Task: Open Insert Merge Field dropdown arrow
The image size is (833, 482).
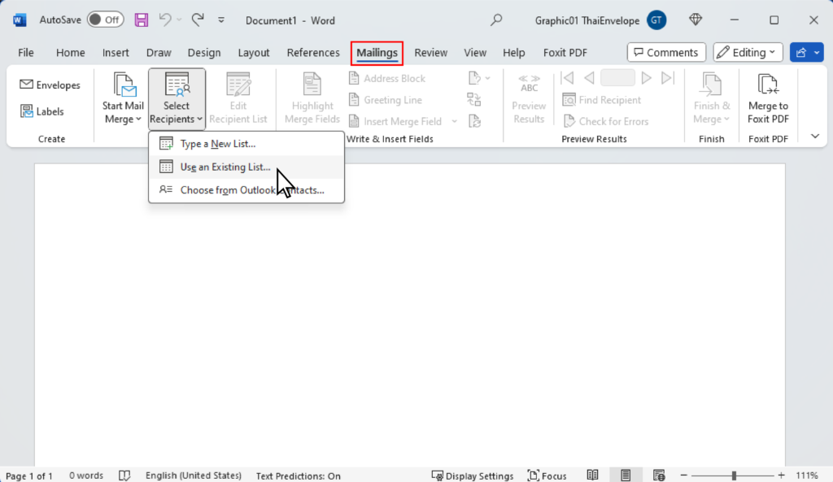Action: click(x=454, y=122)
